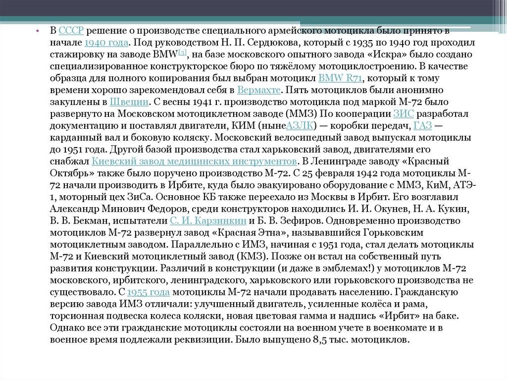Image resolution: width=507 pixels, height=380 pixels.
Task: Click the Вермахте hyperlink
Action: 259,90
